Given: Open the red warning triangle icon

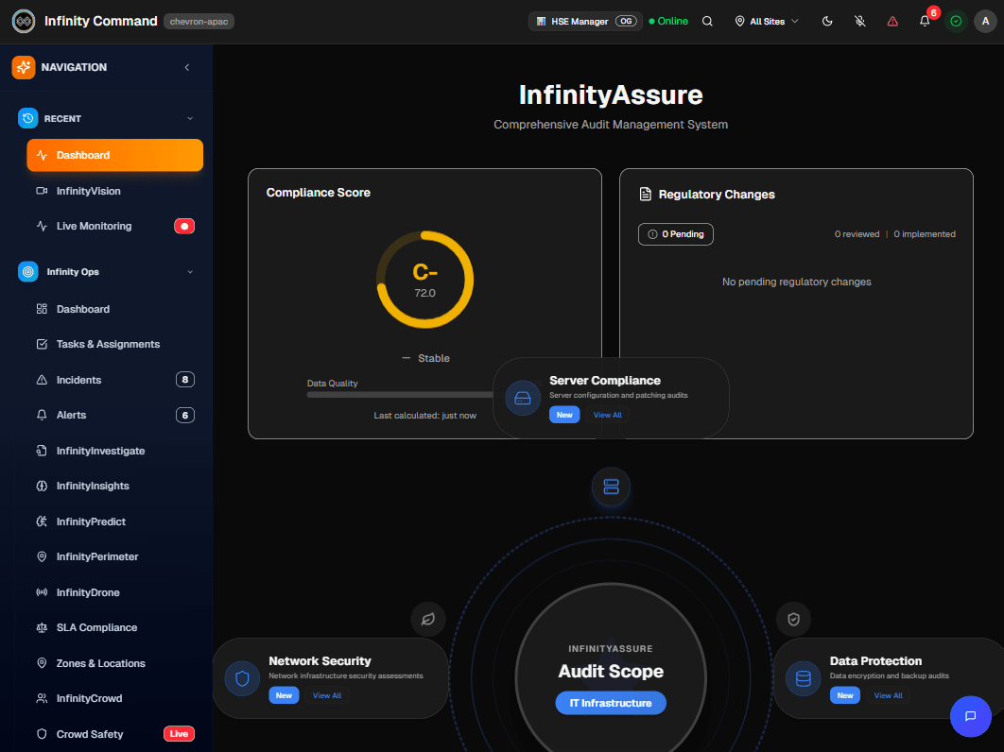Looking at the screenshot, I should (892, 21).
